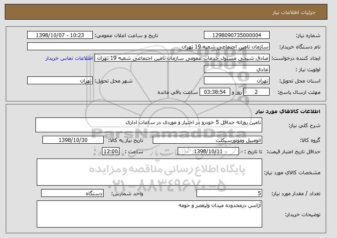Click the تاریخ نیاز به کالا label

click(x=126, y=140)
